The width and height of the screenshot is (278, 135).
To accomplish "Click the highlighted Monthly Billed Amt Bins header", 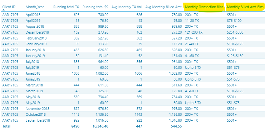I will pyautogui.click(x=245, y=7).
